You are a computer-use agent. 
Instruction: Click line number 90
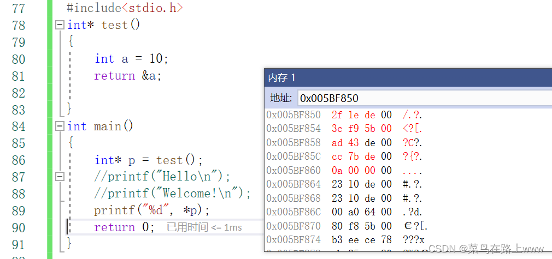click(x=18, y=228)
